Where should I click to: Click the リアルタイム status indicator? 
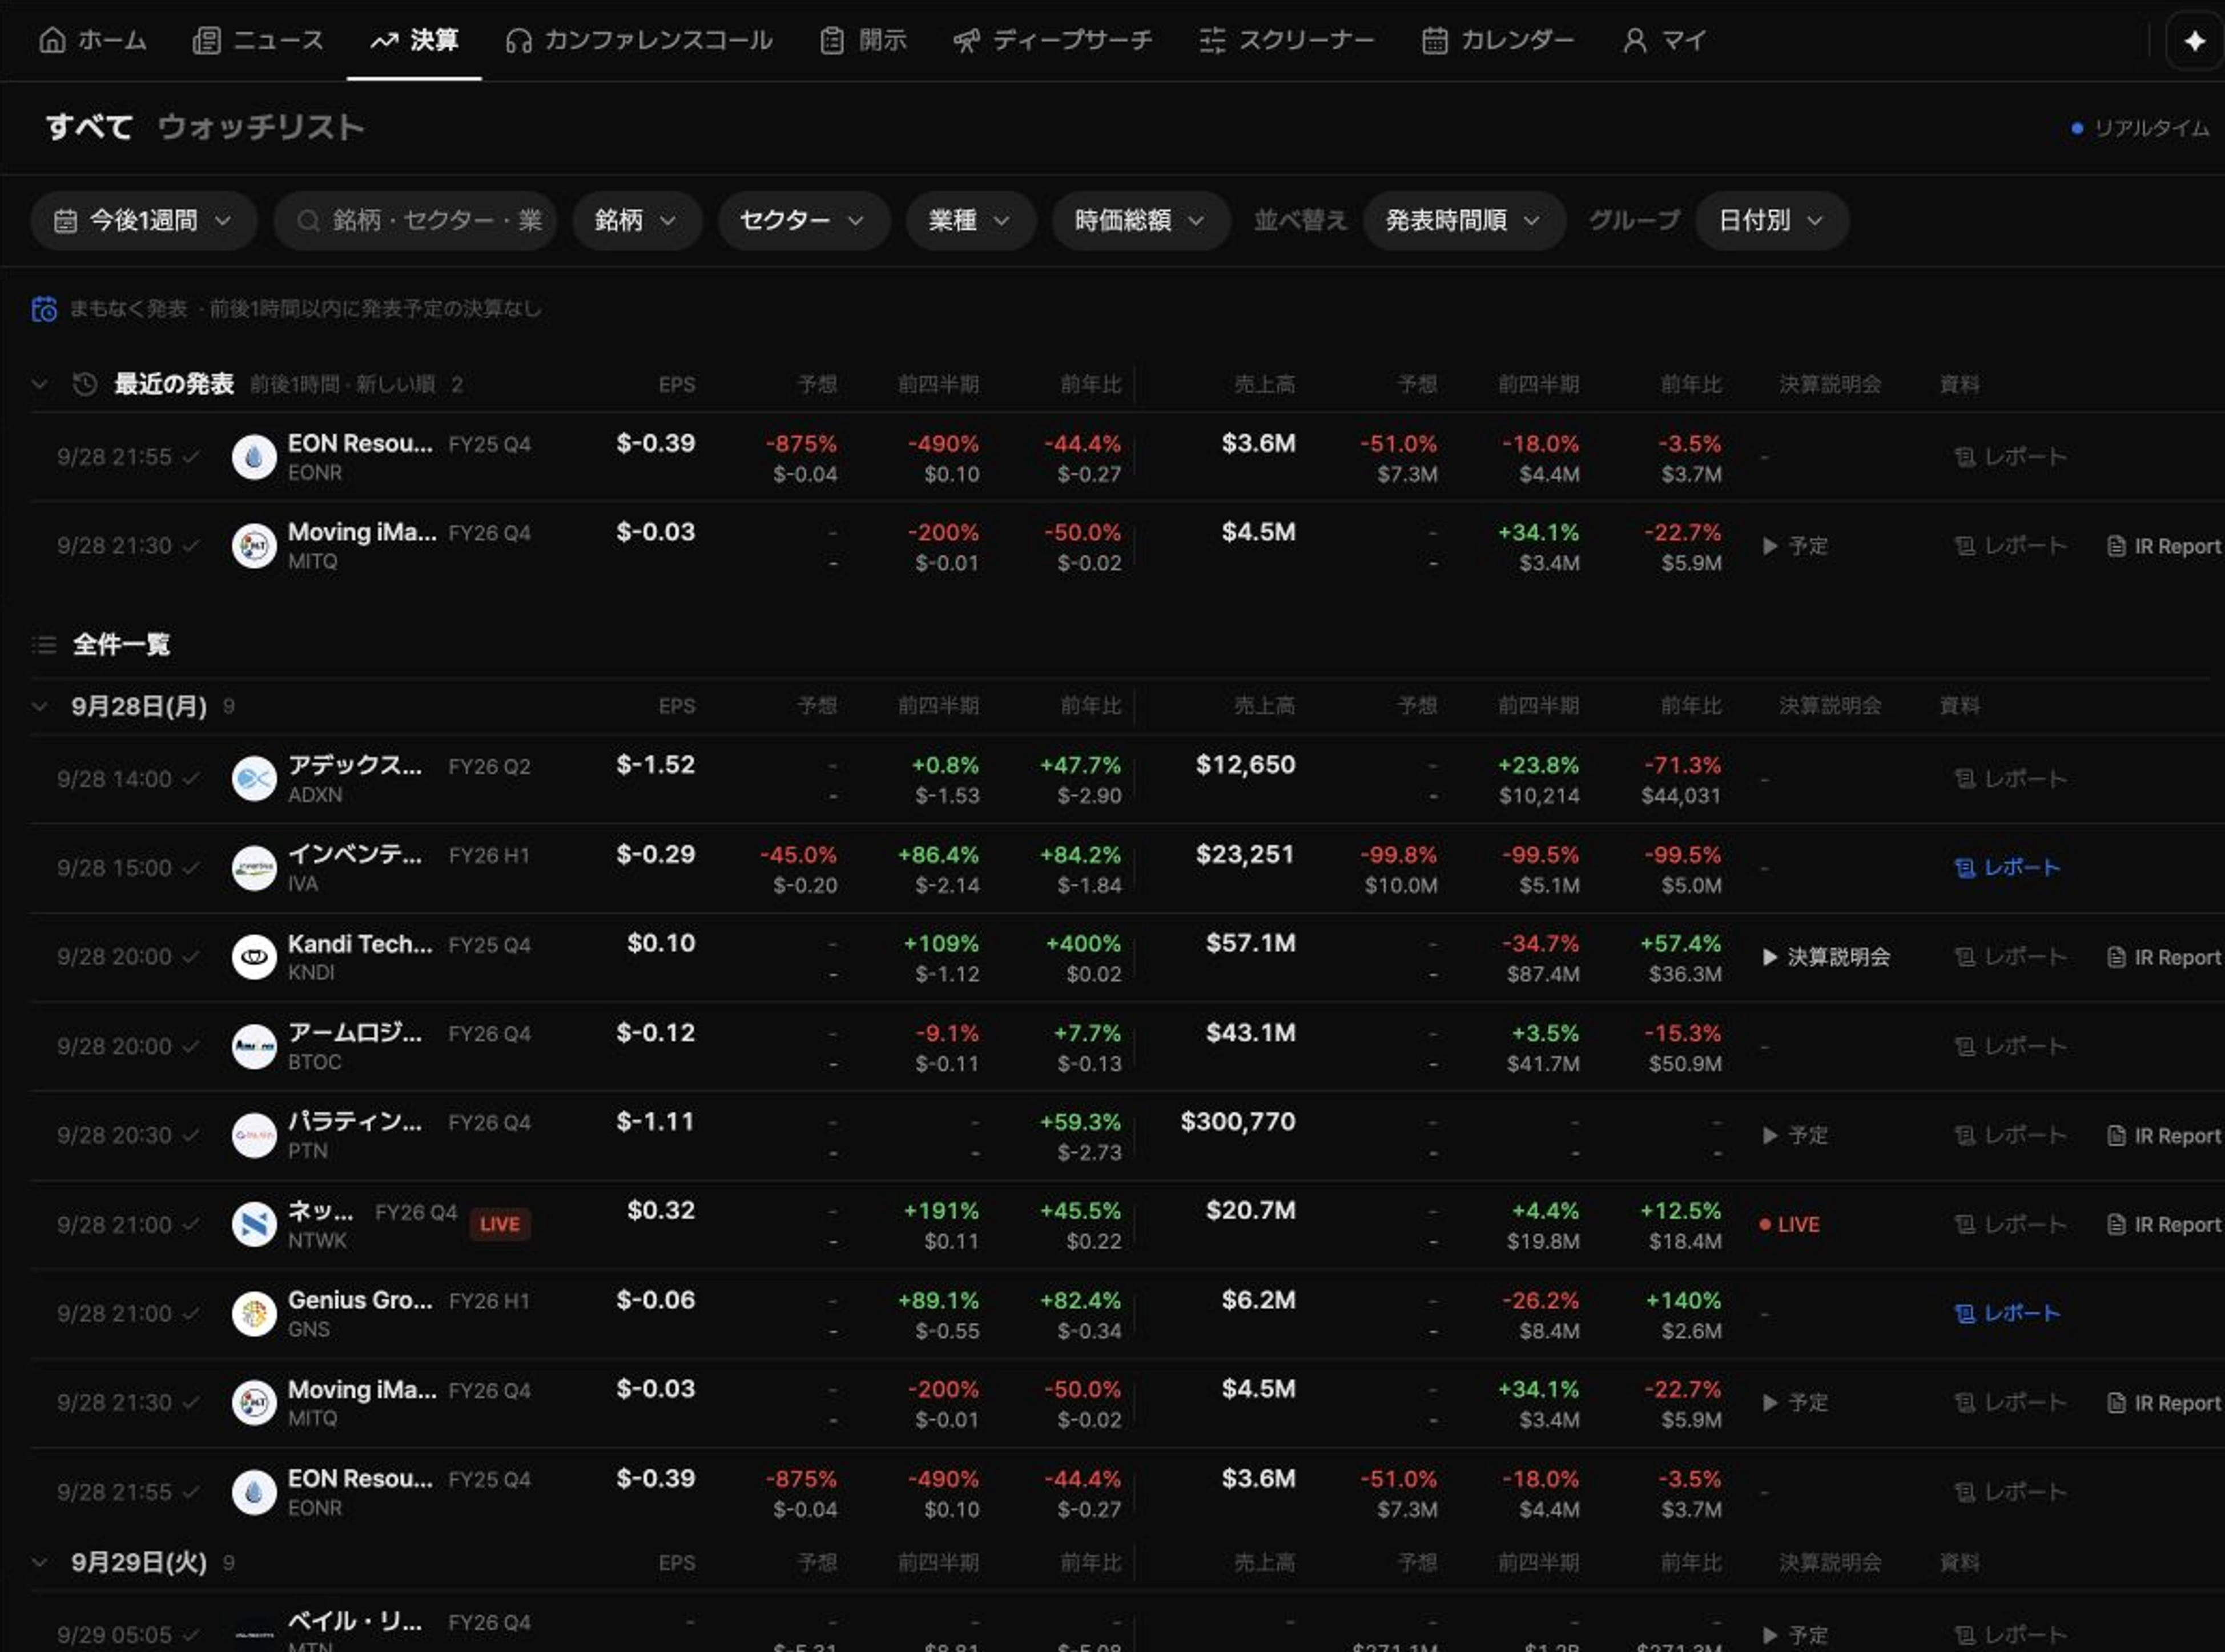[2140, 128]
